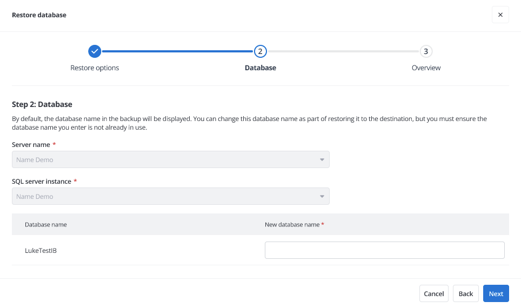Proceed with the Next button
This screenshot has height=308, width=521.
[x=496, y=293]
